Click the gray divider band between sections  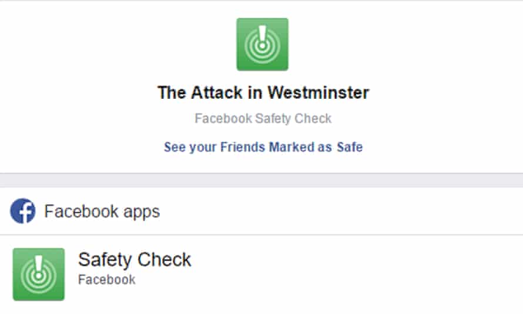261,180
